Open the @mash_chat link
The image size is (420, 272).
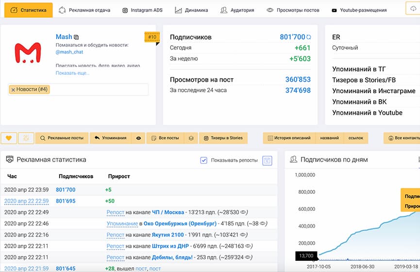pyautogui.click(x=69, y=51)
